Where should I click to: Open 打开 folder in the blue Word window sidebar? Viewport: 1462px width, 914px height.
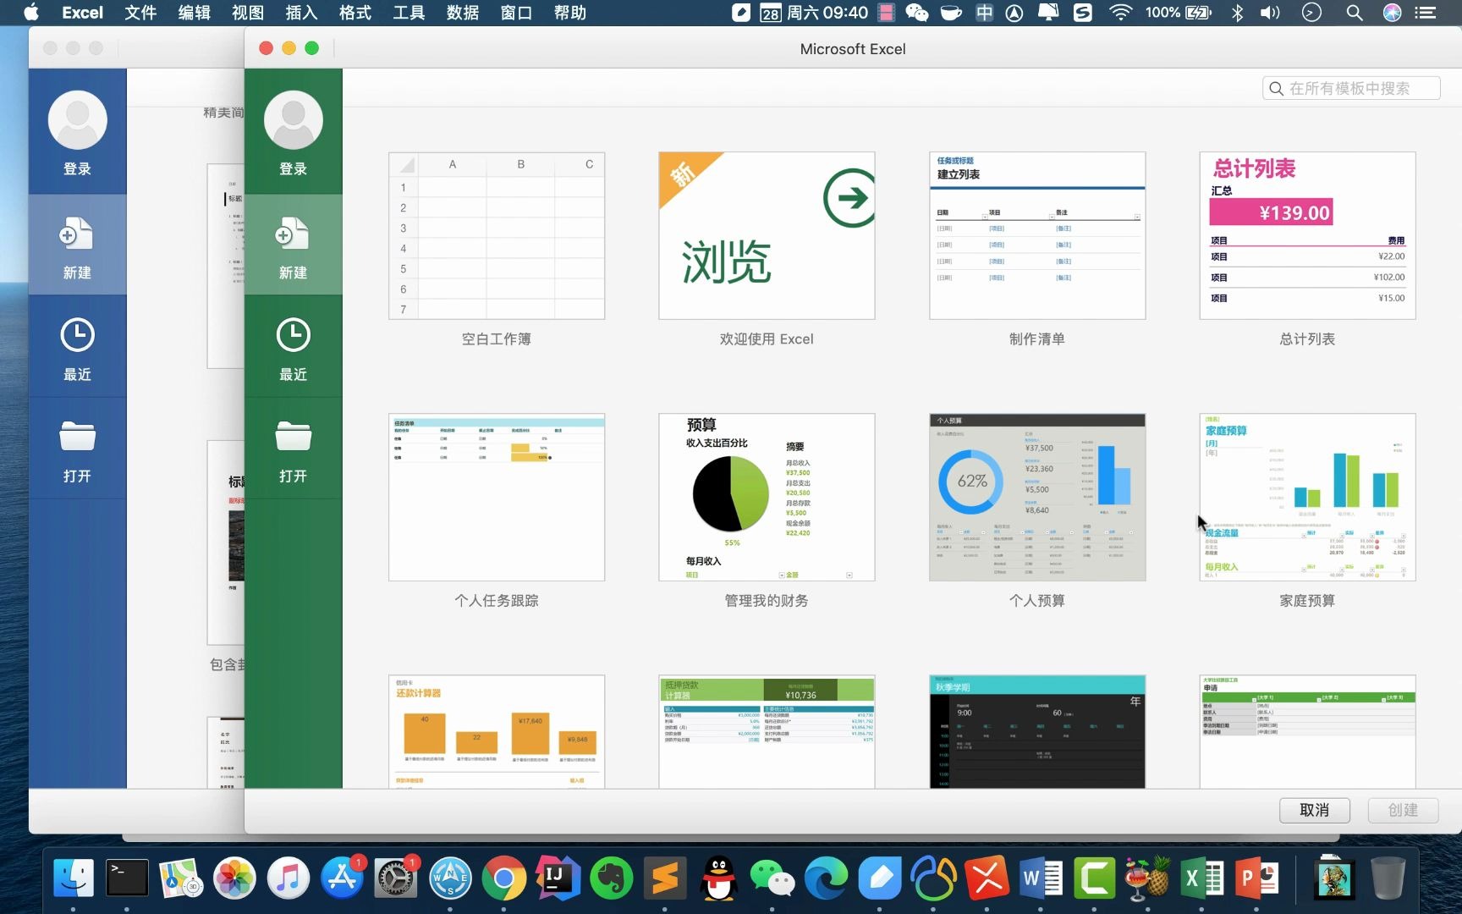point(77,449)
